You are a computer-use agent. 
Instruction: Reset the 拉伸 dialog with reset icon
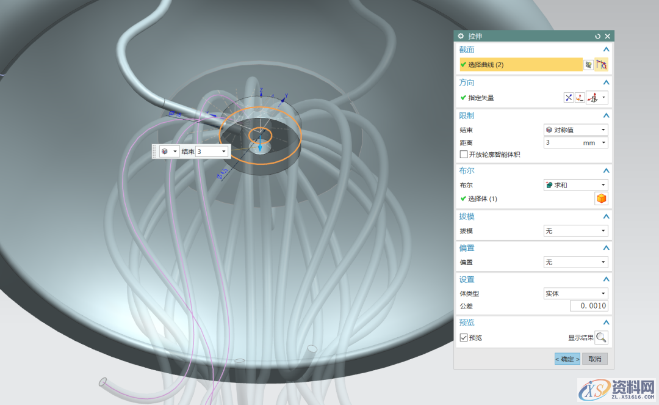597,37
